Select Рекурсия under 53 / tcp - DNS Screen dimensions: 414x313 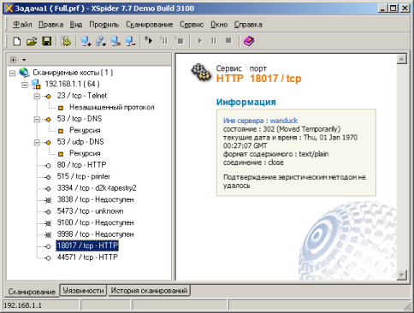tap(85, 131)
